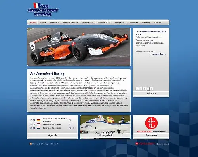Viewport: 198px width, 157px height.
Task: Click the Dutch flag beside FR 2.0 event
Action: pos(38,128)
